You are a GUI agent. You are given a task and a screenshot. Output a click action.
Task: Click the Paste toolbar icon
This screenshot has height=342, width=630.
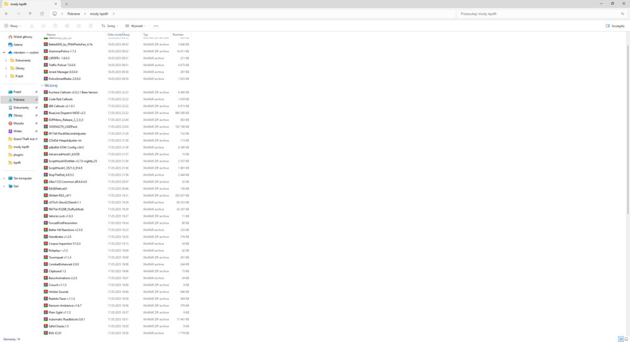(55, 26)
